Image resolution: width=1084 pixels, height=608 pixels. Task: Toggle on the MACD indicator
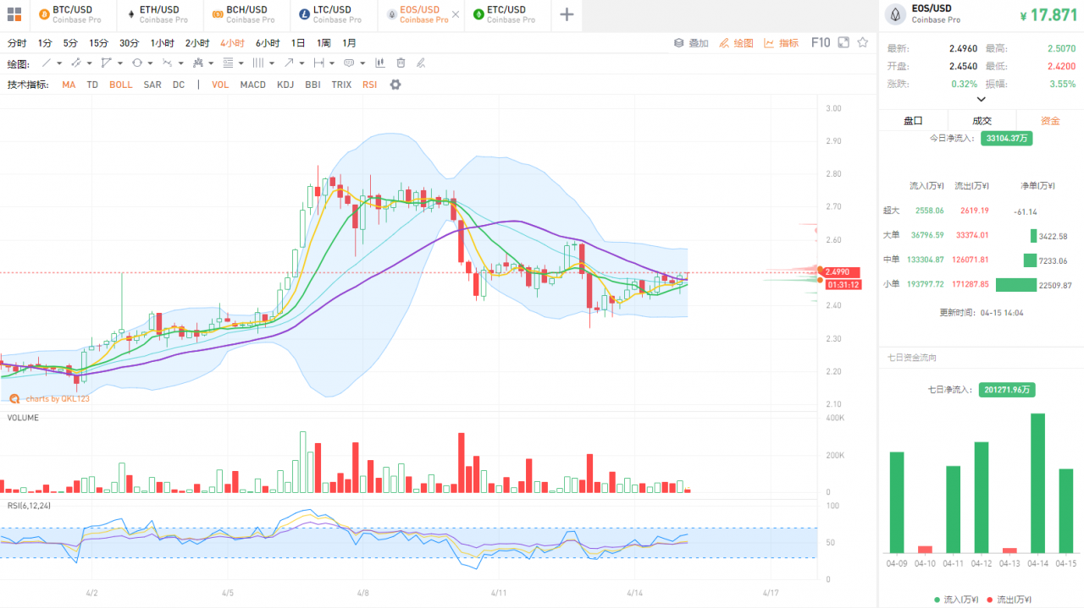(x=252, y=84)
